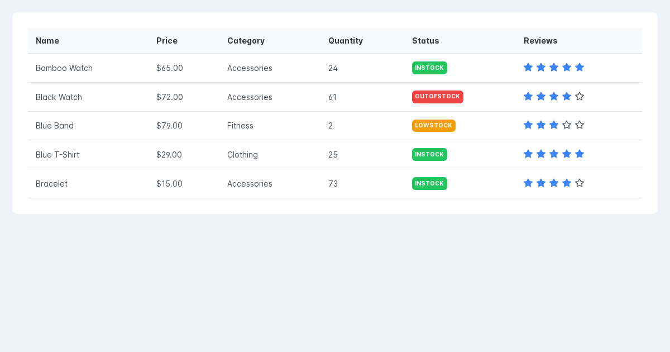Image resolution: width=670 pixels, height=352 pixels.
Task: Click the Status column header
Action: click(460, 41)
